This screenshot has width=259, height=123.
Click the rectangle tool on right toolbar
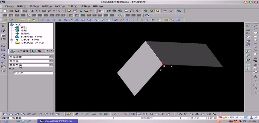point(255,36)
